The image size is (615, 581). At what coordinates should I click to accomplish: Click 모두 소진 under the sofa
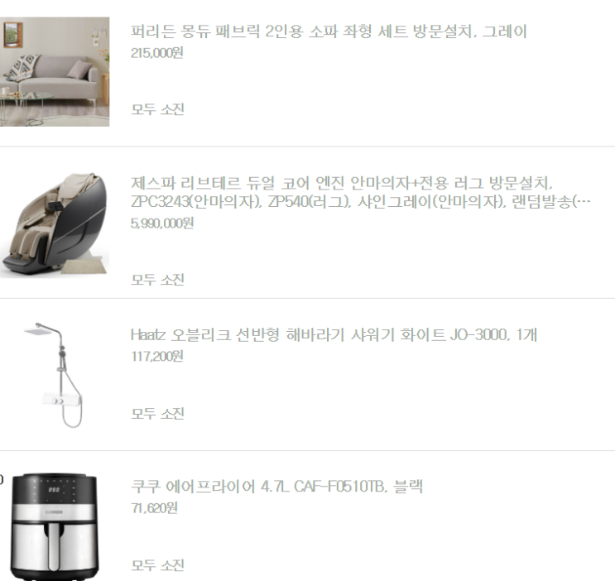[x=157, y=109]
